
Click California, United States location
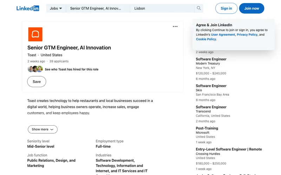pos(213,116)
